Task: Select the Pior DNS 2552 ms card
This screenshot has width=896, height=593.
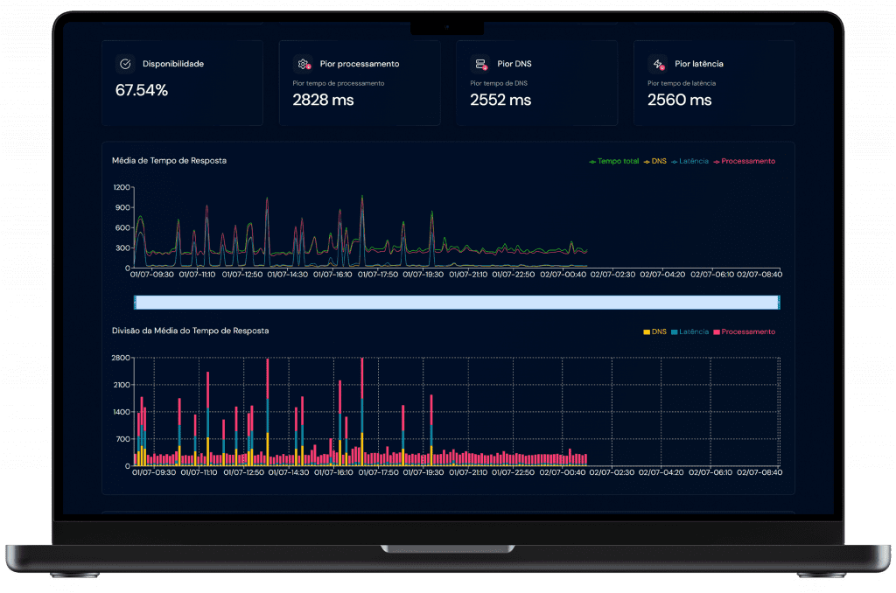Action: pos(536,82)
